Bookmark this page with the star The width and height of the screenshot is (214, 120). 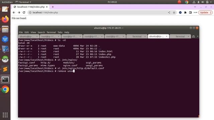coord(174,13)
